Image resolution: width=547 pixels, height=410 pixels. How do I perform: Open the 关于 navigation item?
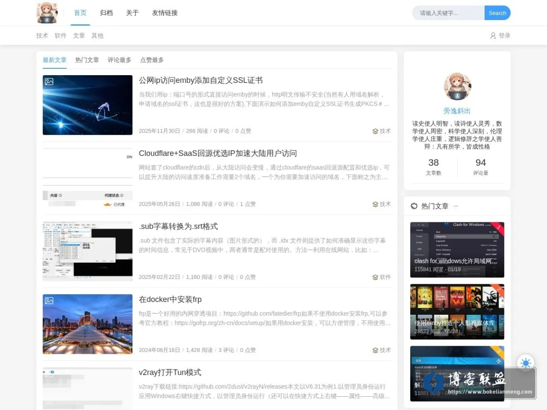pyautogui.click(x=132, y=13)
